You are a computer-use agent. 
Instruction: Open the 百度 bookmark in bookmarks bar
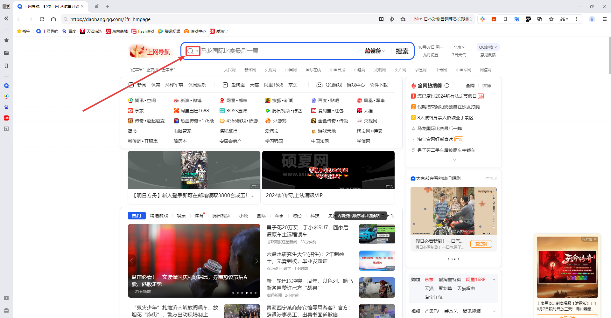point(69,31)
